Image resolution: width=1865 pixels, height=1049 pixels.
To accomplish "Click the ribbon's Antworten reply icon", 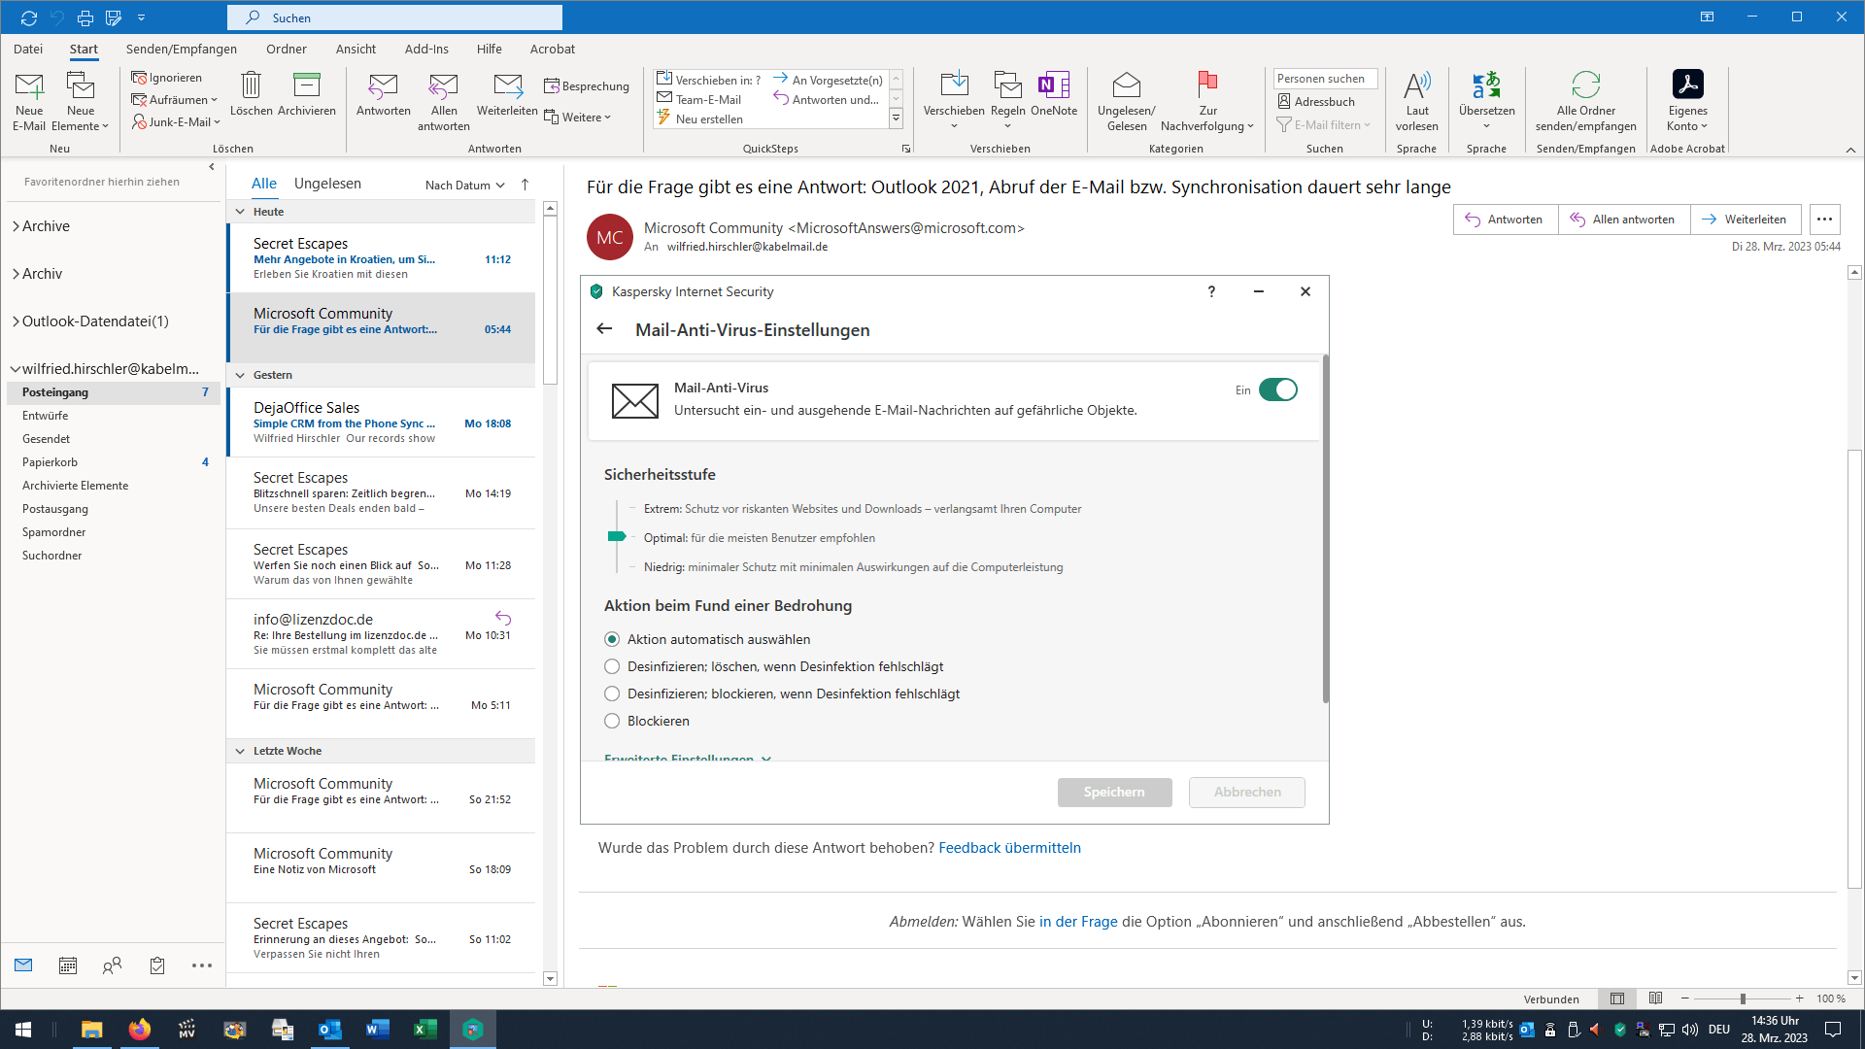I will [x=383, y=85].
